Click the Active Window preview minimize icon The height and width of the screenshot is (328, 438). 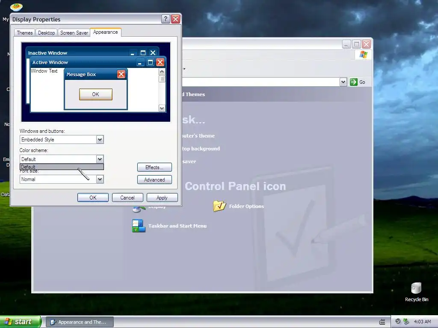click(x=140, y=62)
